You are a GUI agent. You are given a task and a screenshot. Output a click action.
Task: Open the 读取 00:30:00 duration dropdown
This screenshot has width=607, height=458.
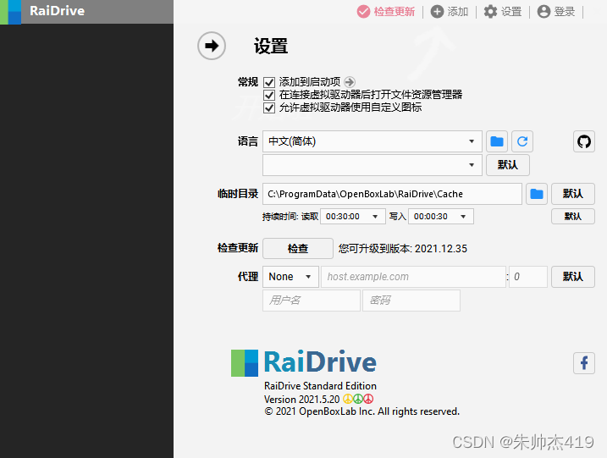[353, 216]
